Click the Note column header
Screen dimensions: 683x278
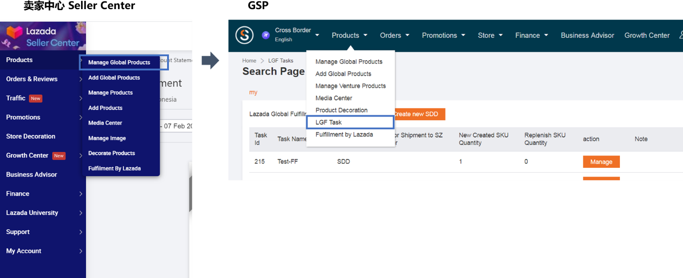(641, 139)
